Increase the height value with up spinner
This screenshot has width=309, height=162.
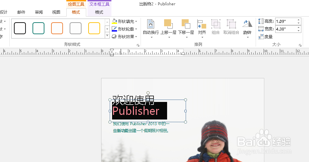(x=299, y=20)
